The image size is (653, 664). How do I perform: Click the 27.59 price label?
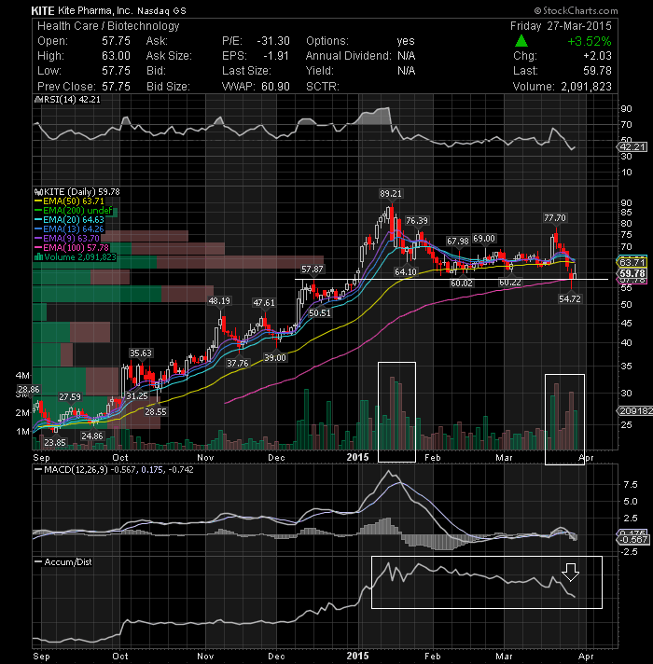(x=70, y=396)
